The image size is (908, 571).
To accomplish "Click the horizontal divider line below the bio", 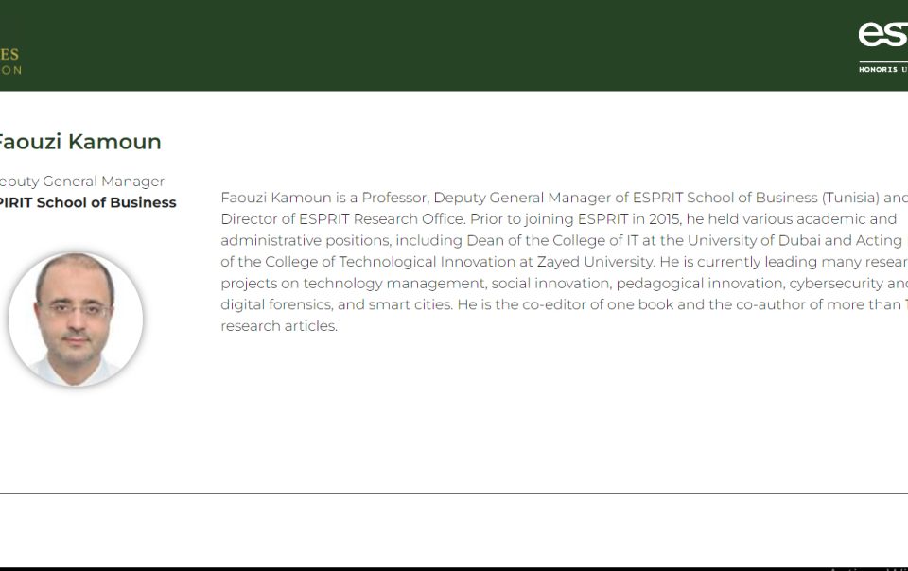I will [454, 493].
